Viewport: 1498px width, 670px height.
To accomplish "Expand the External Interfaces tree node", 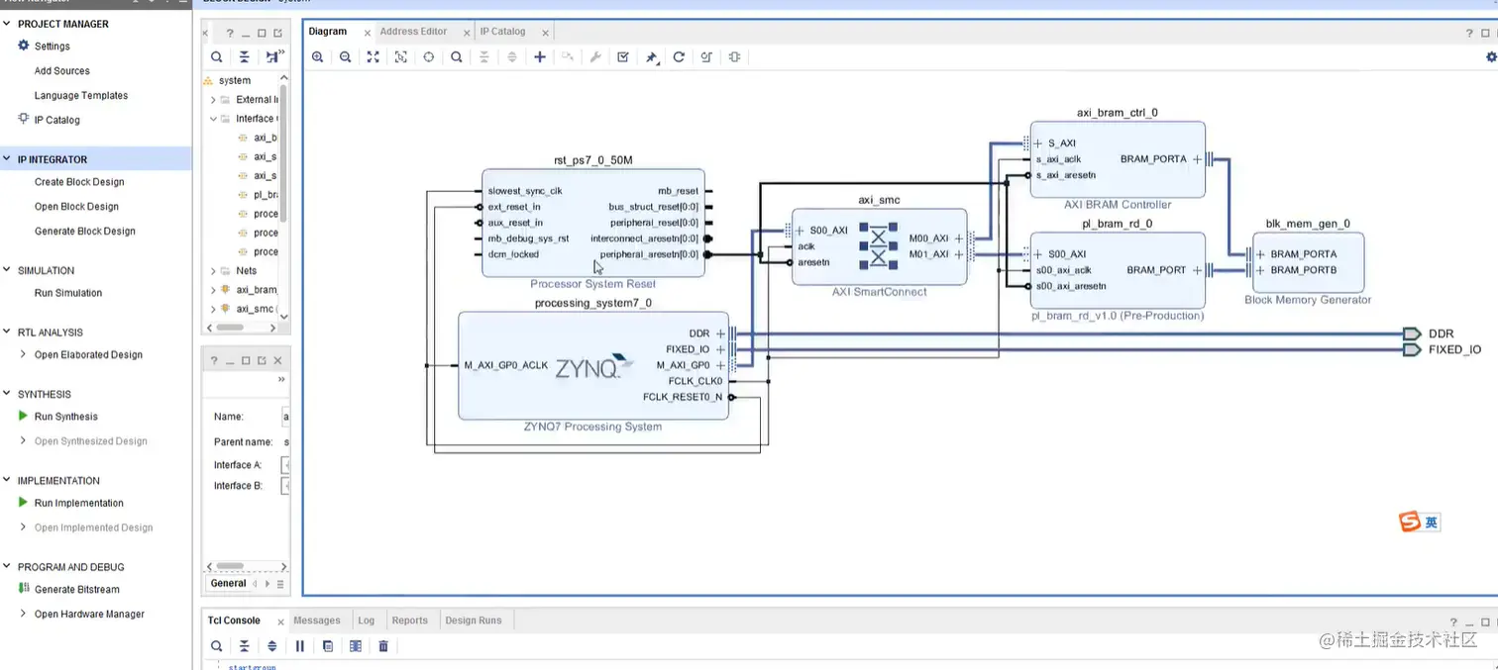I will [x=213, y=100].
